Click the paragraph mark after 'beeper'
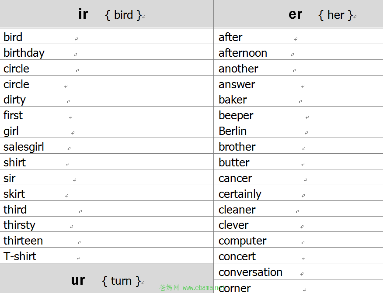The width and height of the screenshot is (383, 293). pyautogui.click(x=307, y=117)
